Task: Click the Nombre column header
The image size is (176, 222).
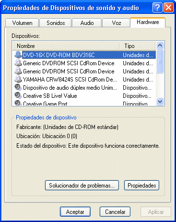Action: [66, 46]
